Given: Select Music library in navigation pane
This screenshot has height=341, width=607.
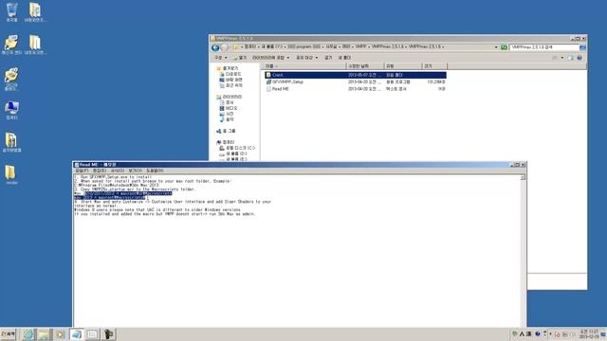Looking at the screenshot, I should (227, 119).
